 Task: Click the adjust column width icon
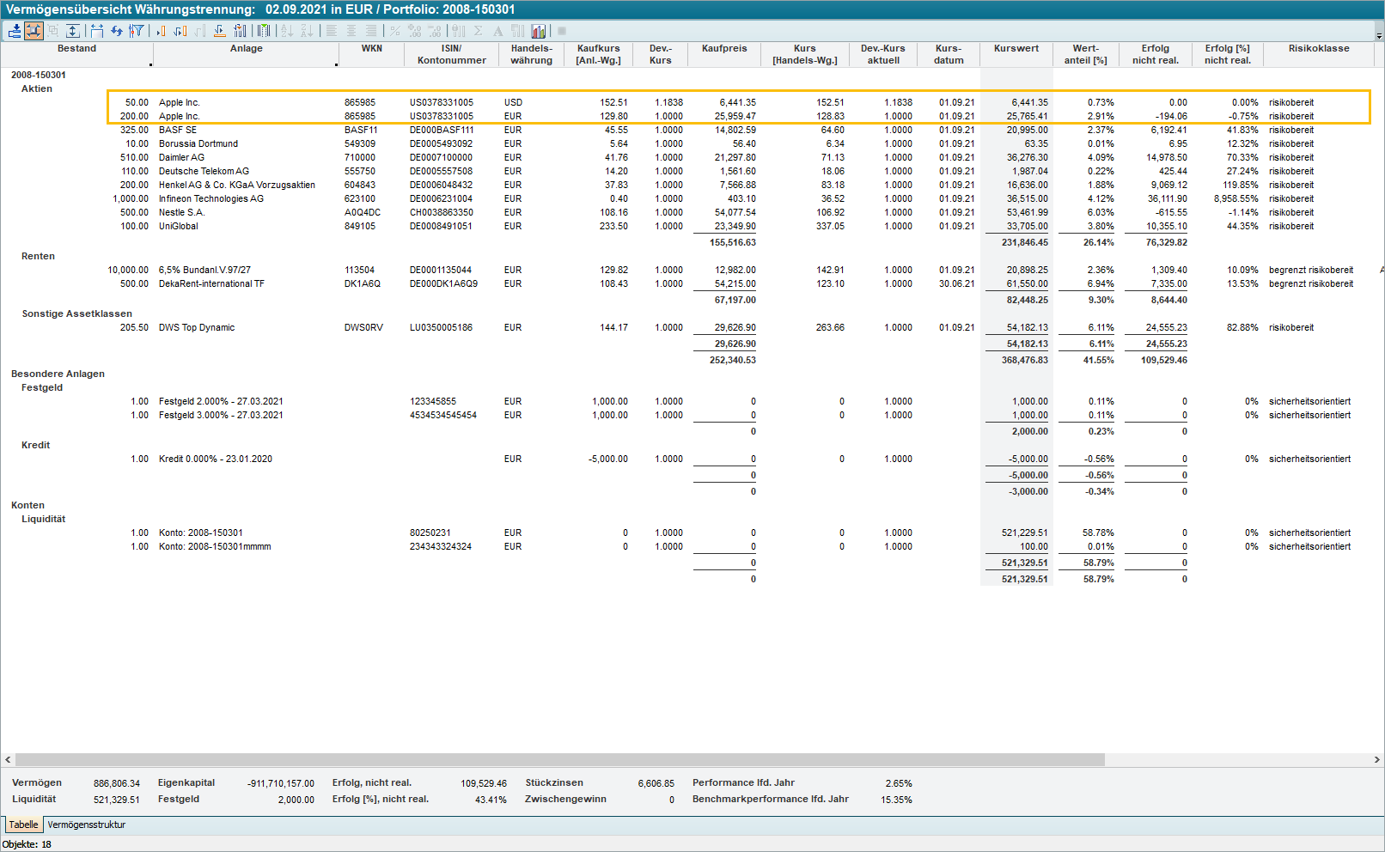[96, 31]
